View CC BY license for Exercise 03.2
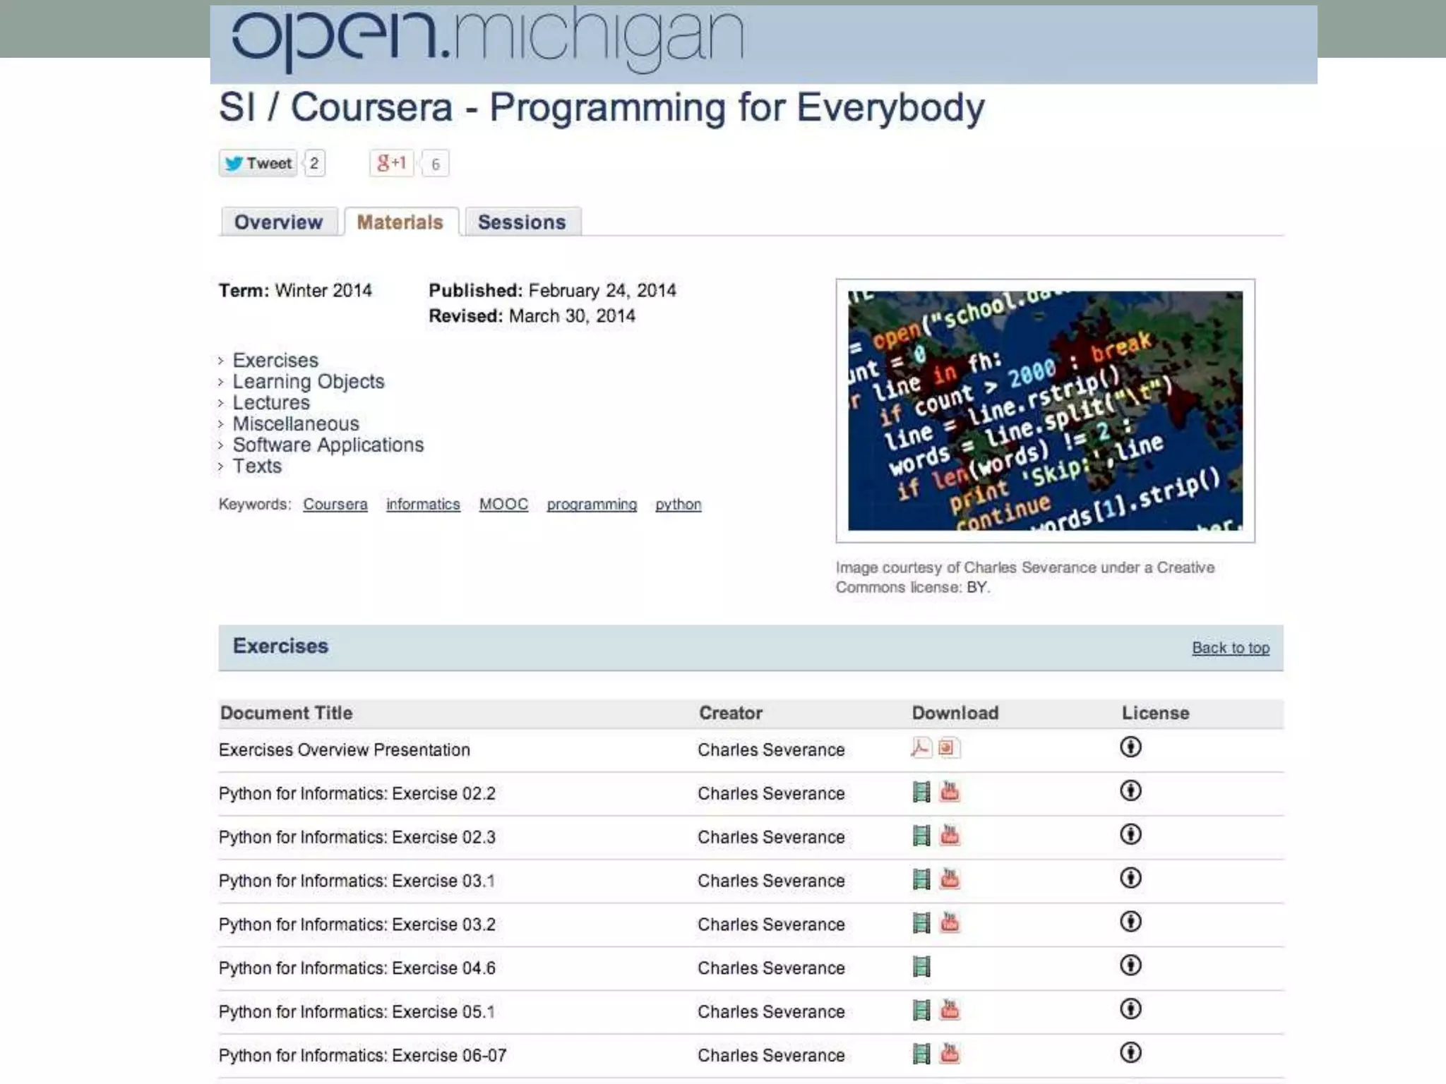Screen dimensions: 1446x1084 1130,922
